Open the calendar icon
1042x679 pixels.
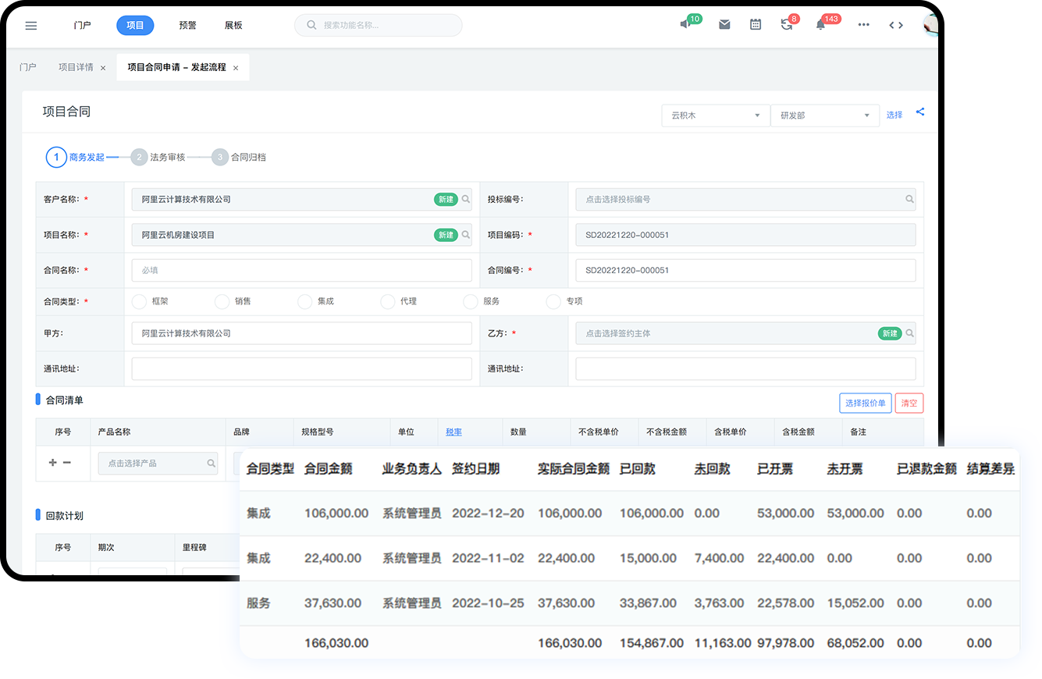pyautogui.click(x=755, y=25)
